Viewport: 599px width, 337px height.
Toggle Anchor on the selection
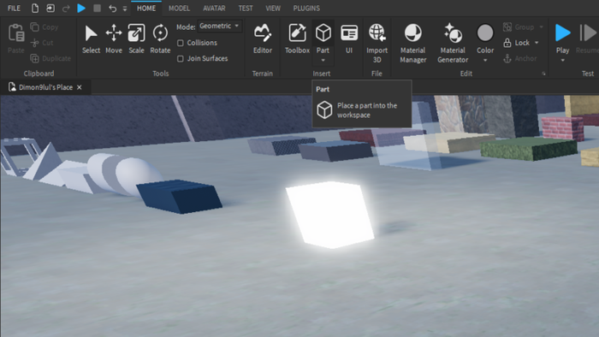[x=520, y=58]
